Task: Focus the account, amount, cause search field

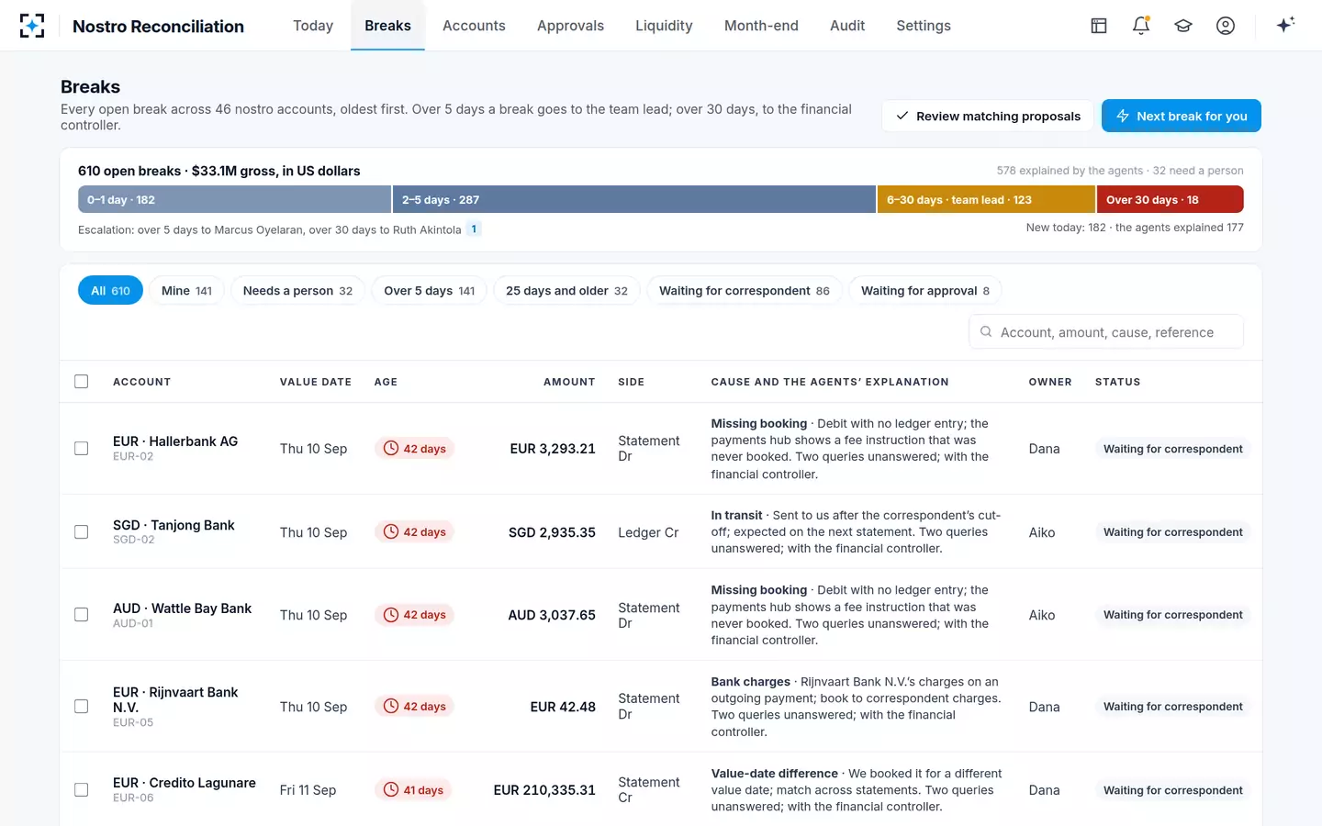Action: (x=1106, y=332)
